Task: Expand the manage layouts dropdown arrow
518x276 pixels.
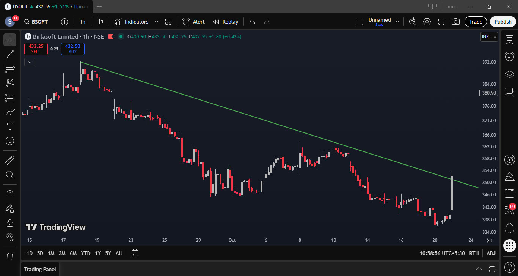Action: pyautogui.click(x=397, y=22)
